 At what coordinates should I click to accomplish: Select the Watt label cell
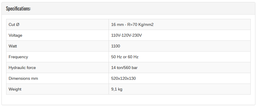(57, 46)
